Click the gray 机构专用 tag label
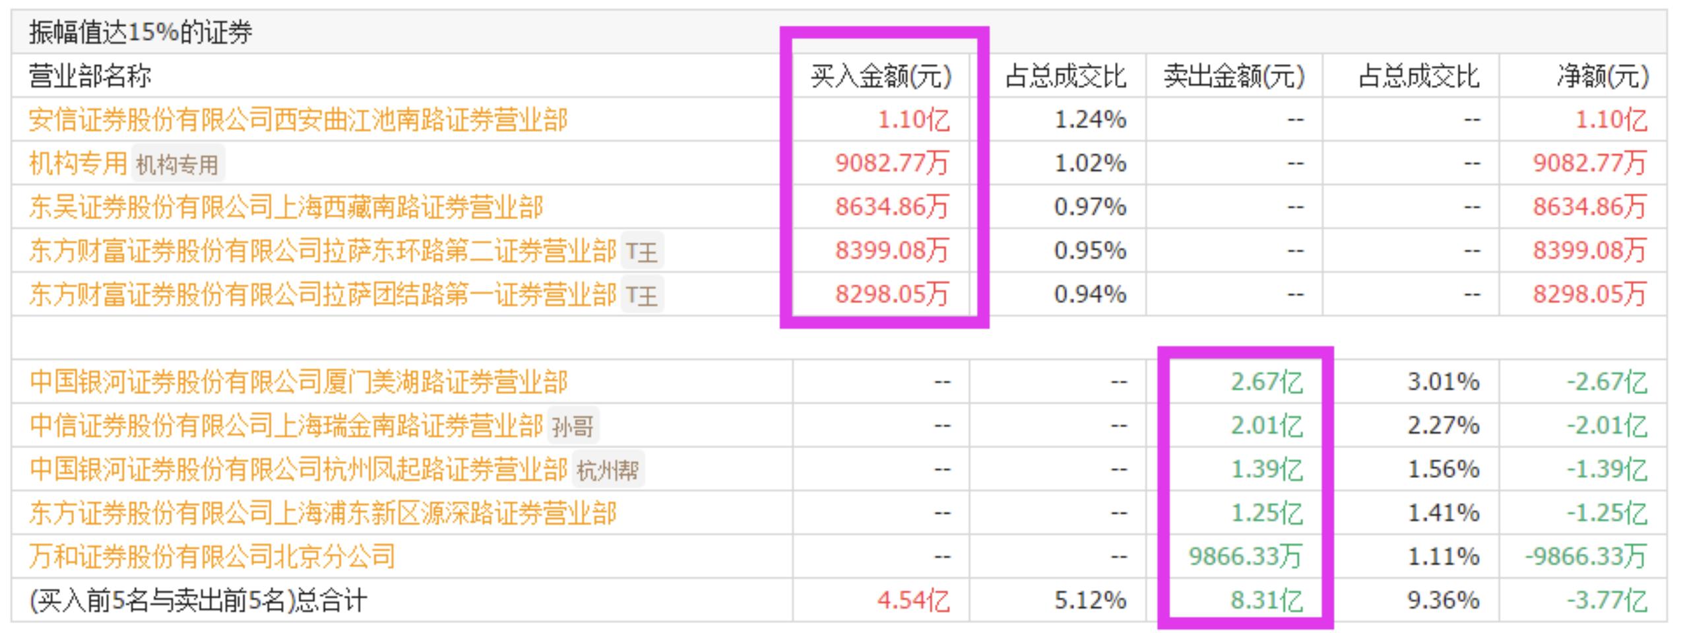Image resolution: width=1689 pixels, height=633 pixels. [x=177, y=164]
